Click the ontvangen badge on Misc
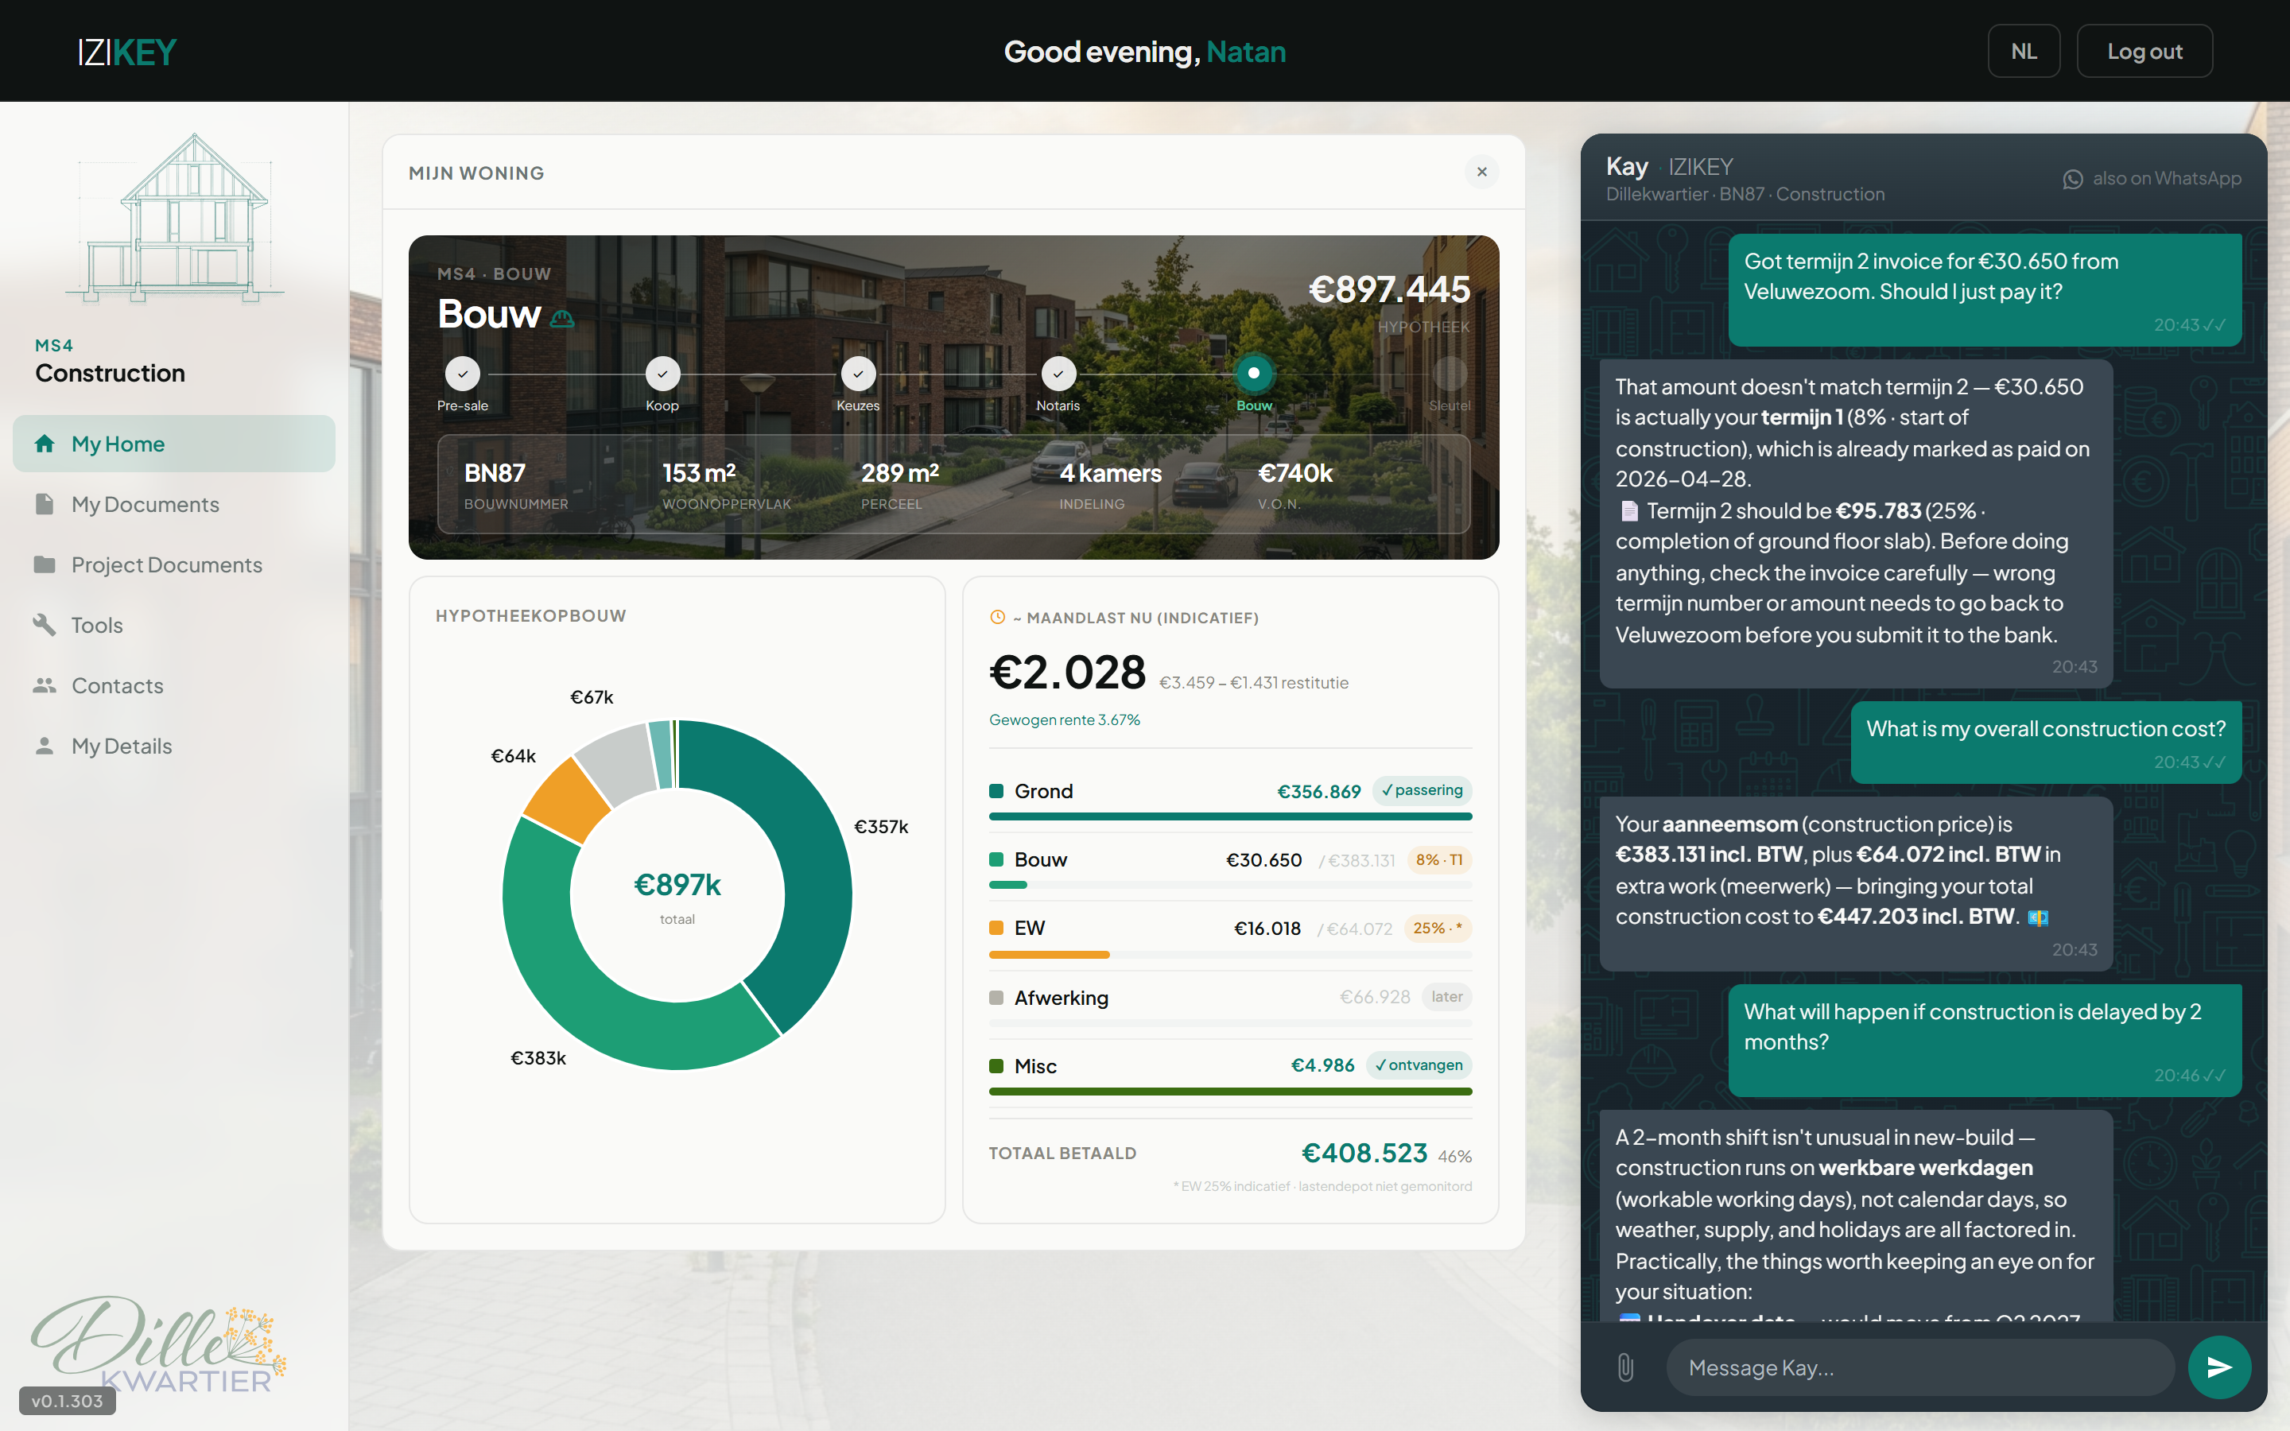This screenshot has height=1431, width=2290. point(1419,1065)
